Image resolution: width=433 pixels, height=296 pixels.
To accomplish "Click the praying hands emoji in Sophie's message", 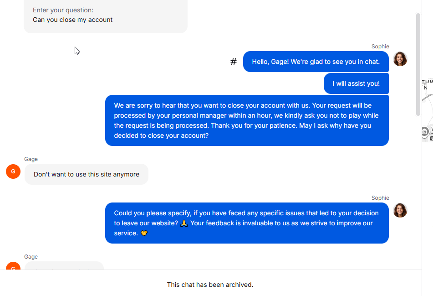I will [x=184, y=223].
